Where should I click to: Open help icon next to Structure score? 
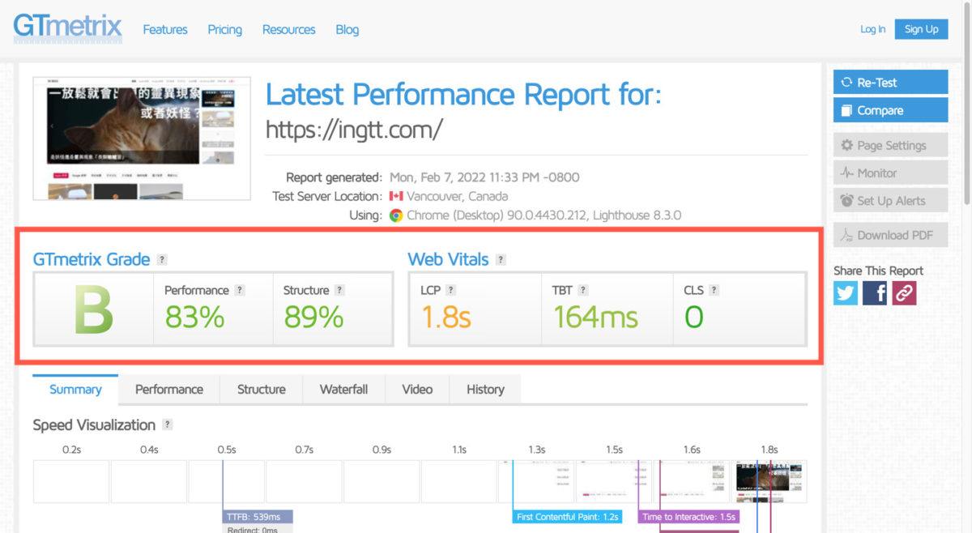[339, 290]
